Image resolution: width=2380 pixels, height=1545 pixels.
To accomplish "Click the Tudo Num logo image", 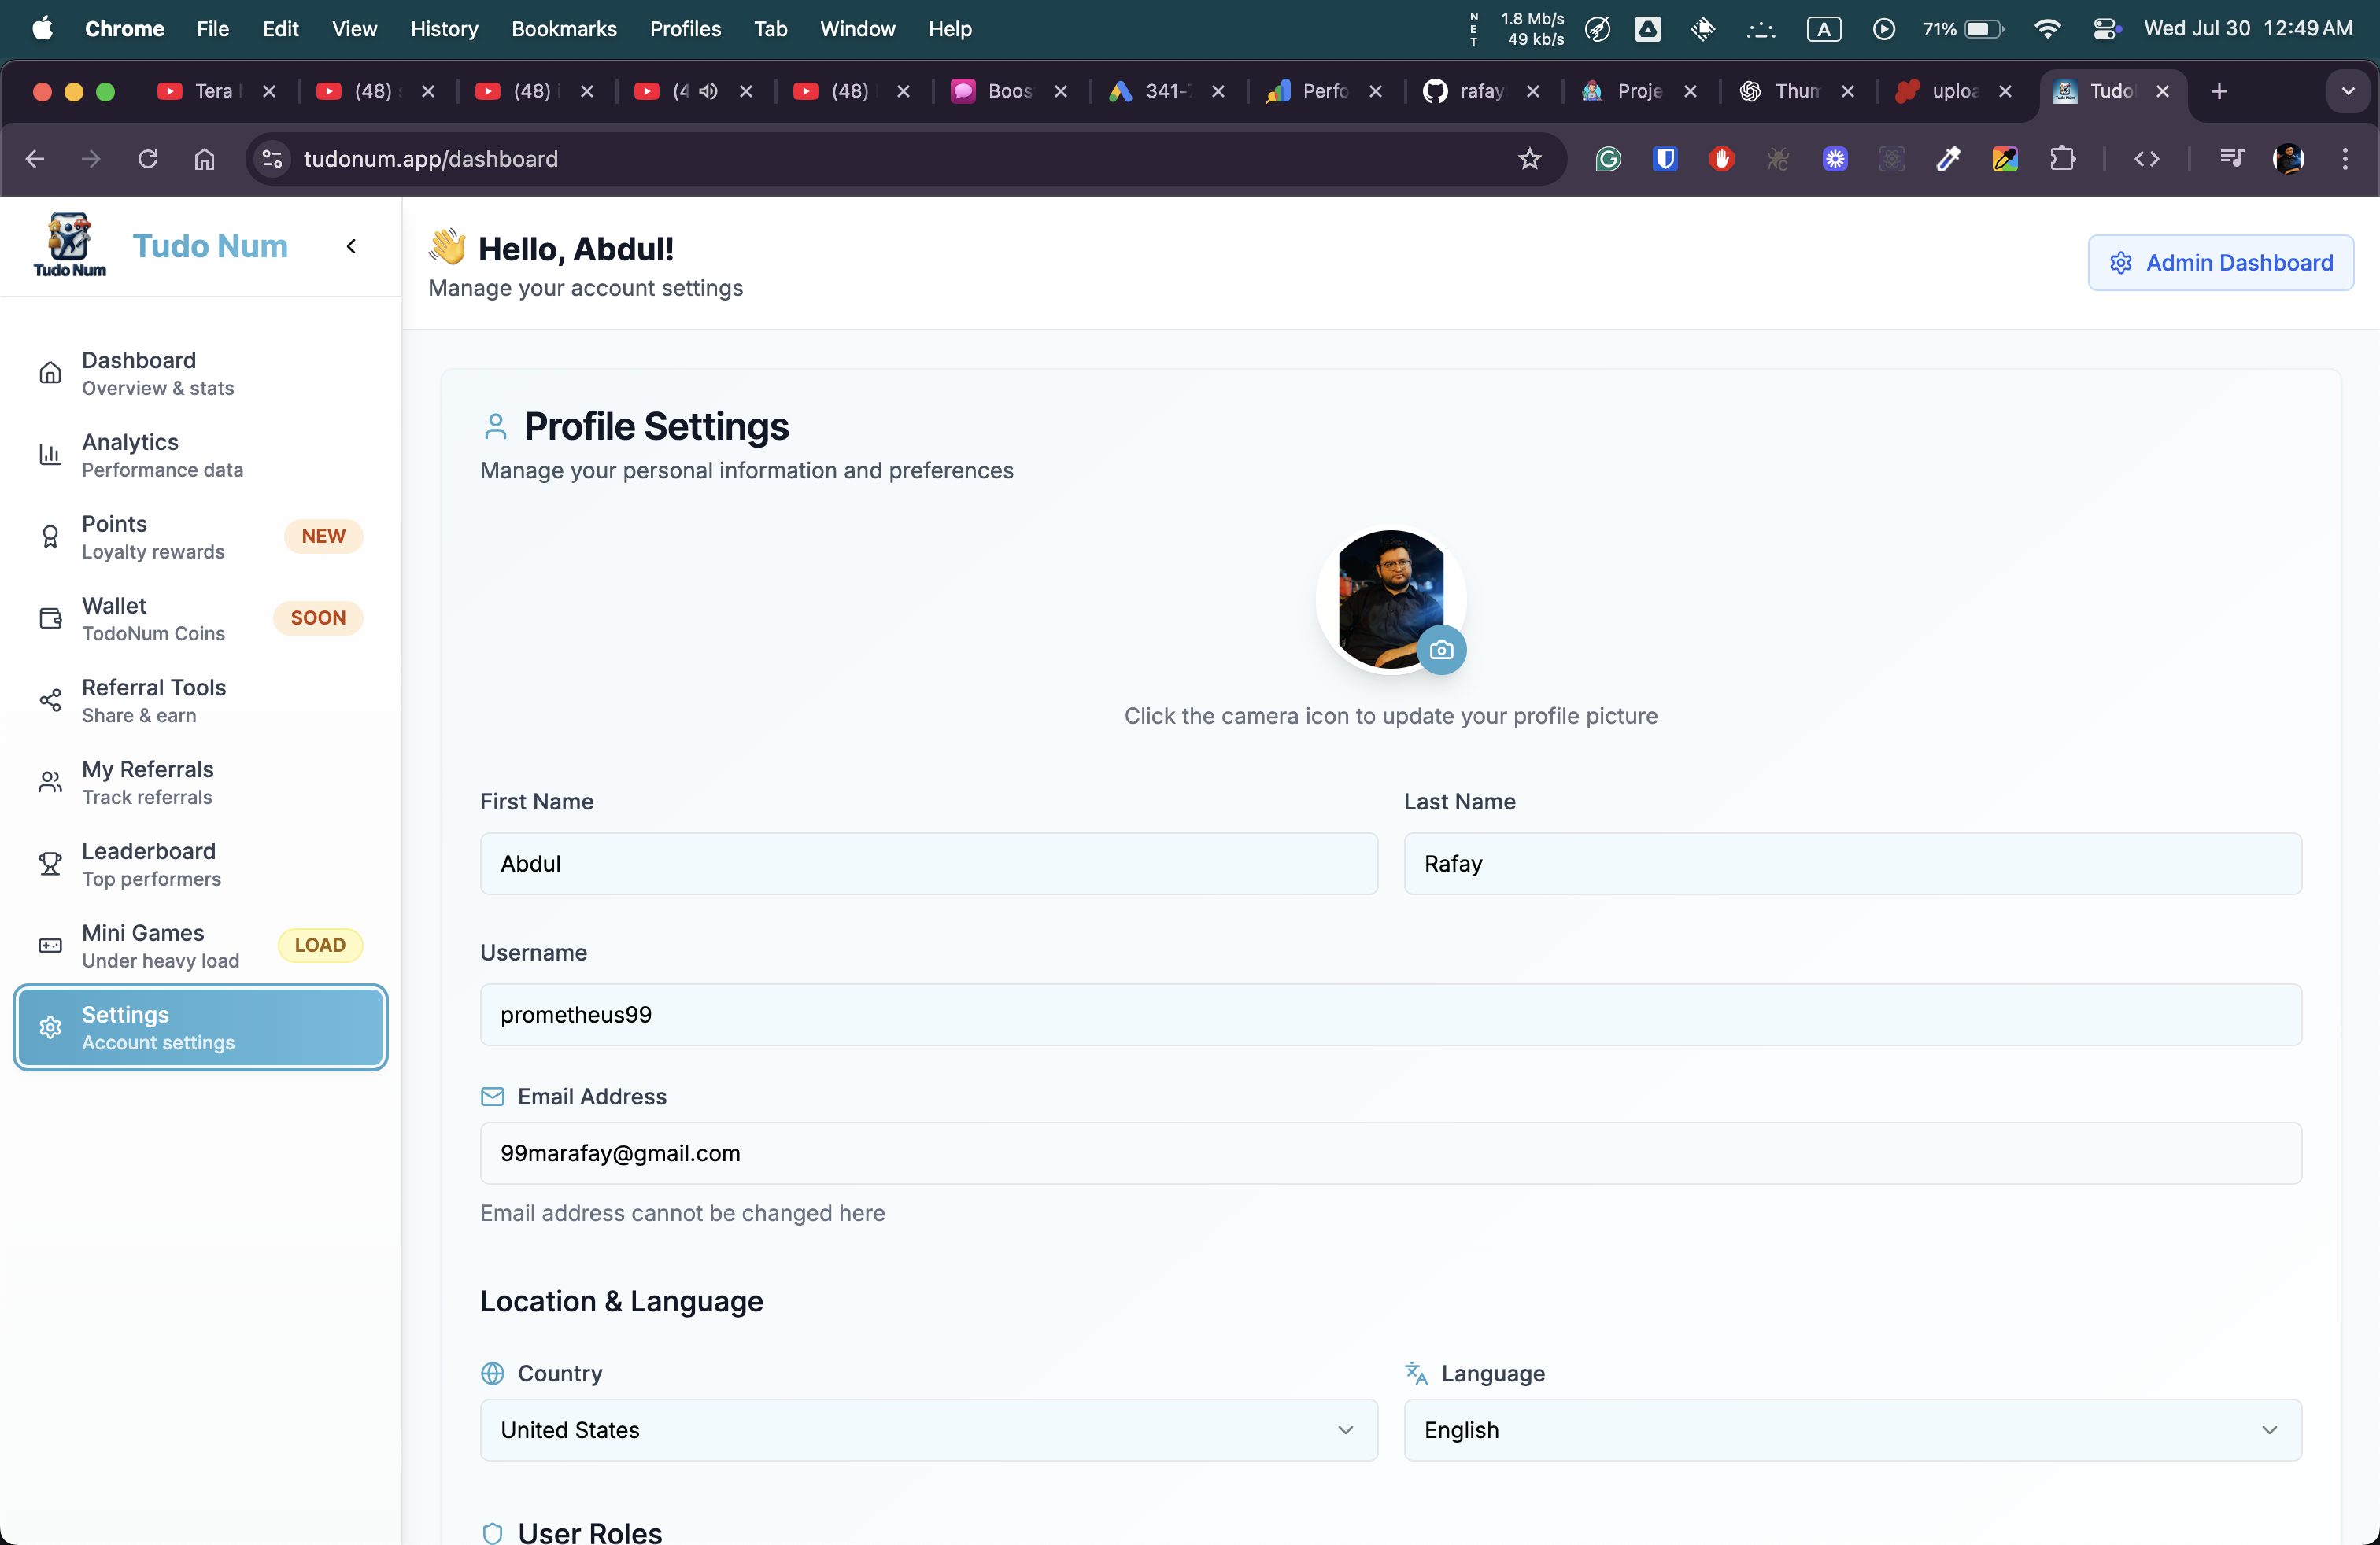I will click(69, 245).
